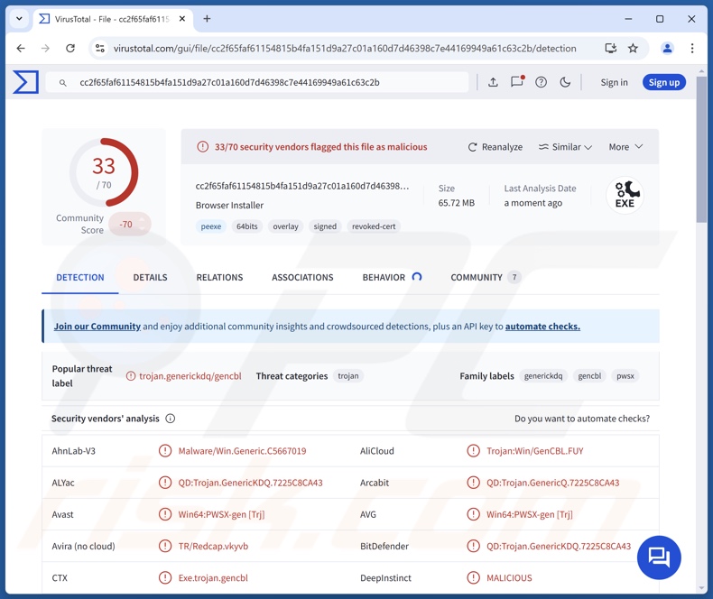713x599 pixels.
Task: Click the Browser Installer file name
Action: pos(229,205)
